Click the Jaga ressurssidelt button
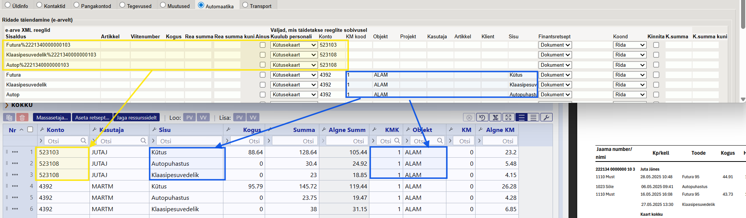The width and height of the screenshot is (746, 218). pos(137,118)
